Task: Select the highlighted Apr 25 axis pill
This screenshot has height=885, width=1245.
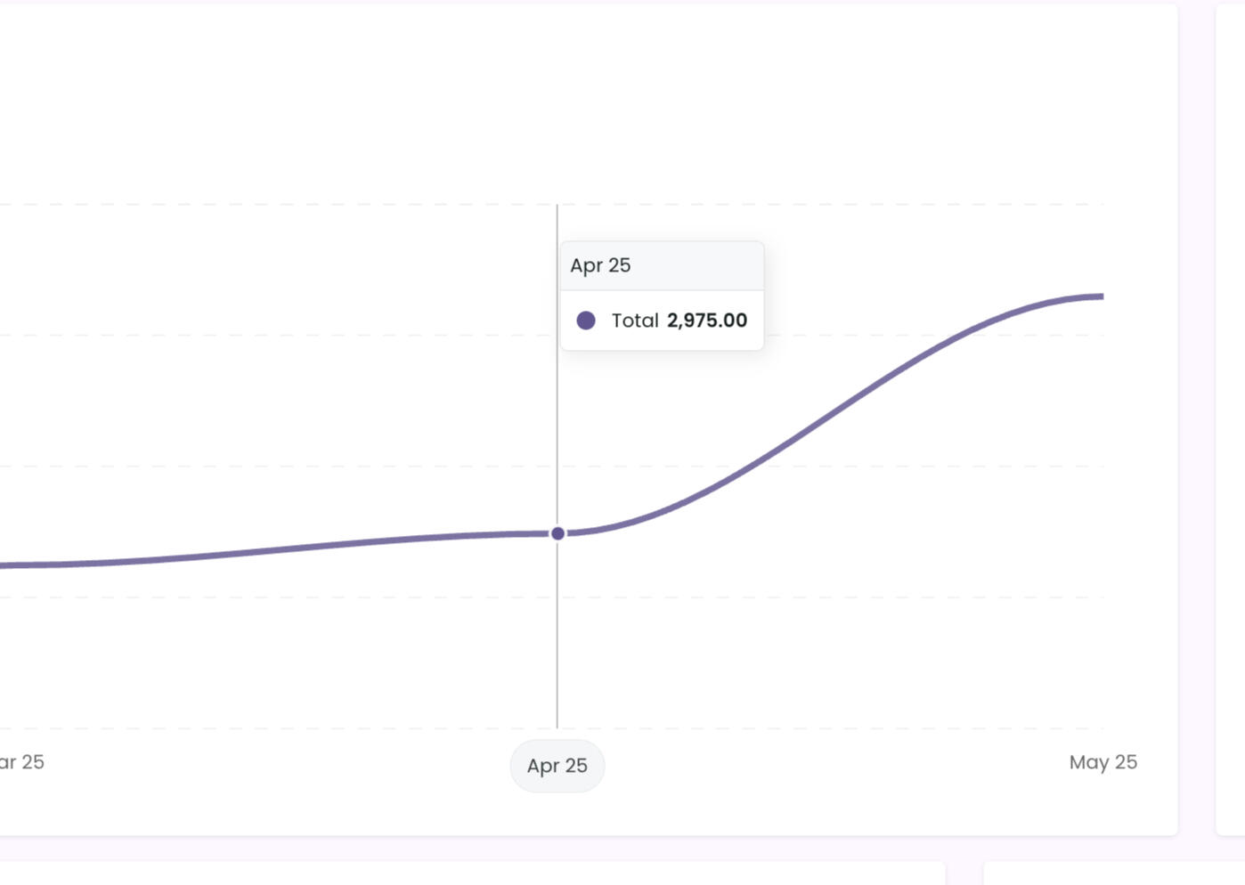Action: coord(557,766)
